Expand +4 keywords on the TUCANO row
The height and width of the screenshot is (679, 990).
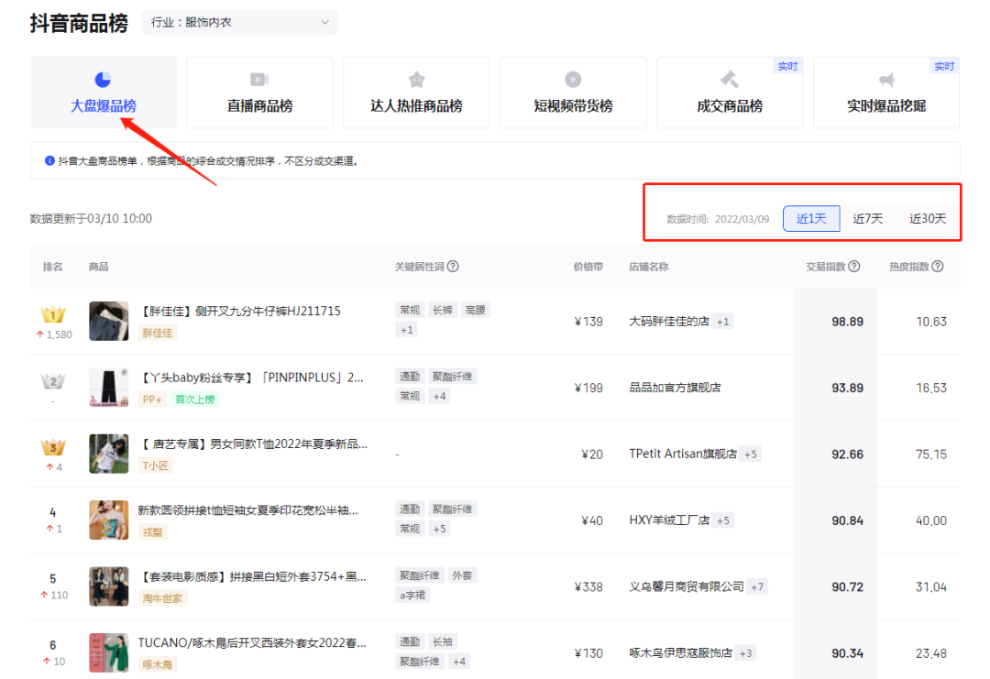click(x=459, y=662)
